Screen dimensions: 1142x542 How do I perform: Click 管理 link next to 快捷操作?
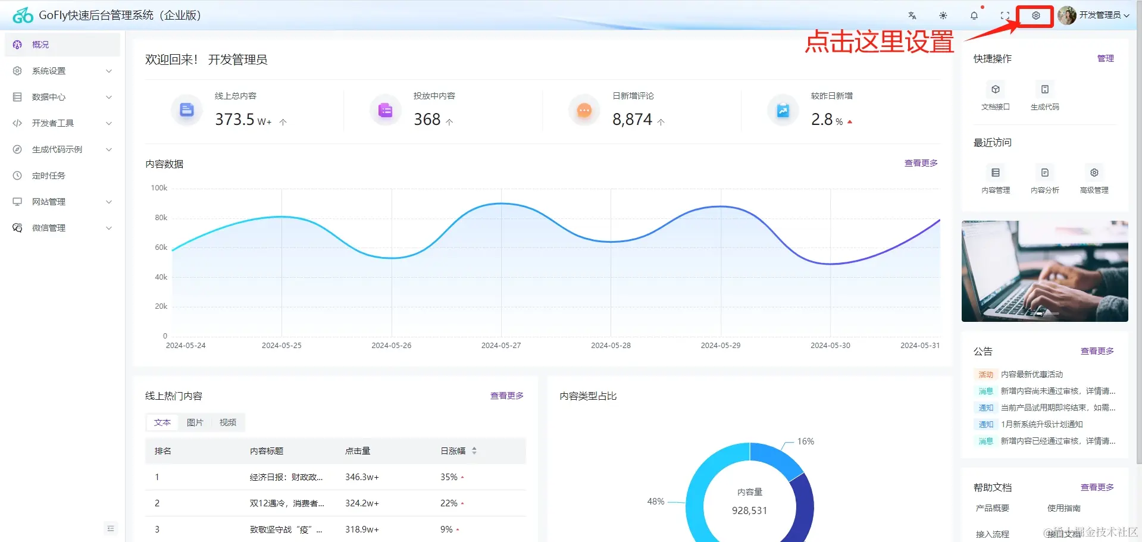[1106, 58]
